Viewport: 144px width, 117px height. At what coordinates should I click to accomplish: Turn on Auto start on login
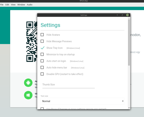pyautogui.click(x=42, y=61)
